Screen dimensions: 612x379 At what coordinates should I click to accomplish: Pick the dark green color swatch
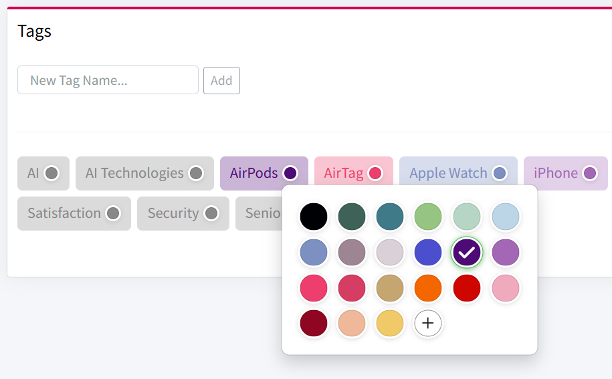352,217
